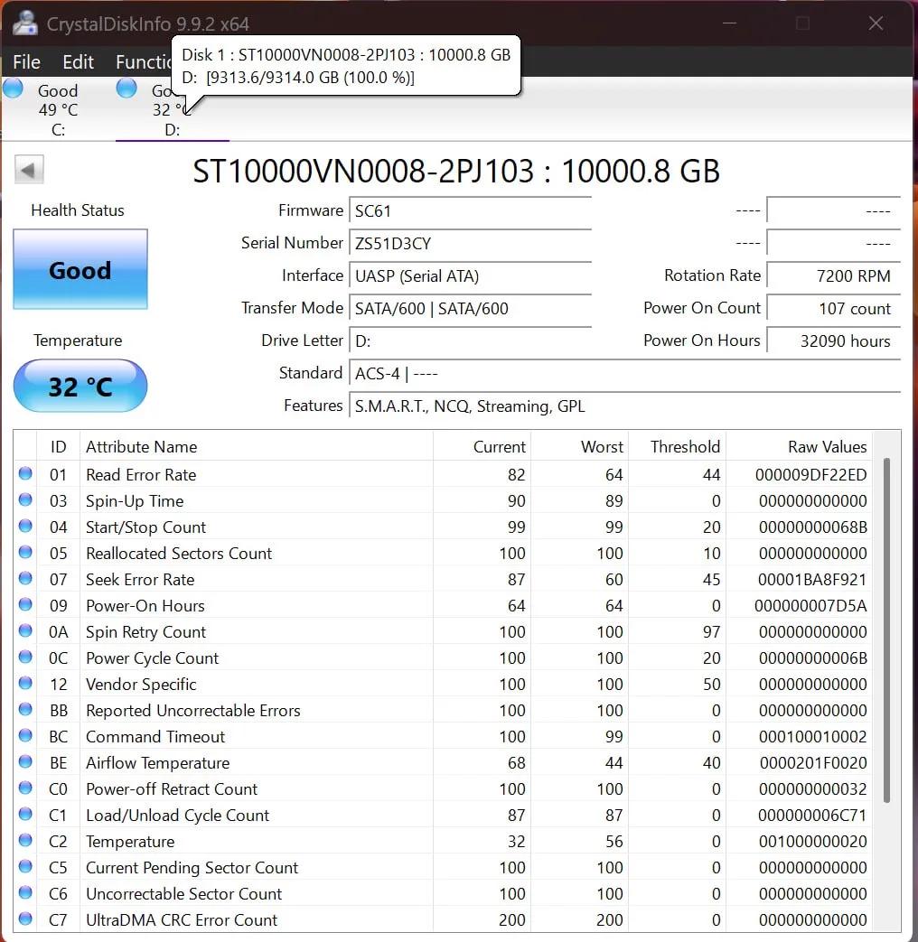Click the Current column header
The height and width of the screenshot is (942, 918).
[x=482, y=446]
